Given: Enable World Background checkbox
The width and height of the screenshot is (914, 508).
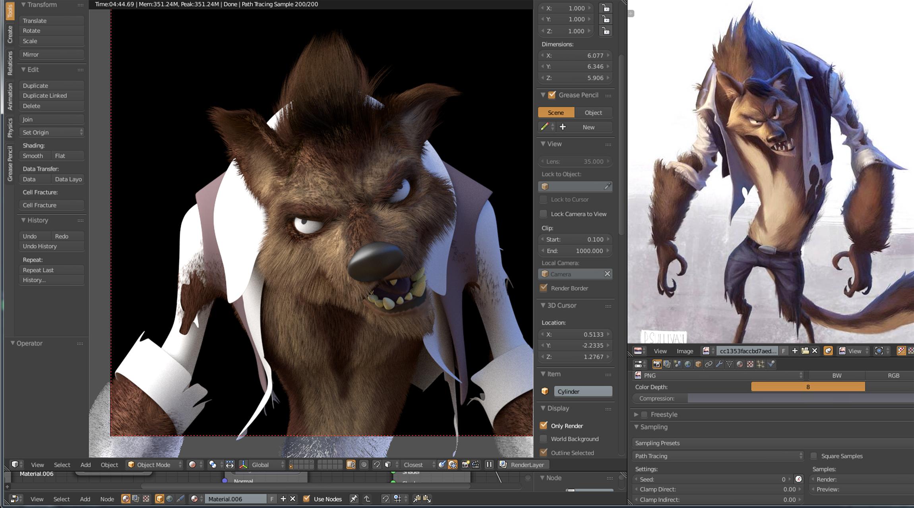Looking at the screenshot, I should (543, 439).
